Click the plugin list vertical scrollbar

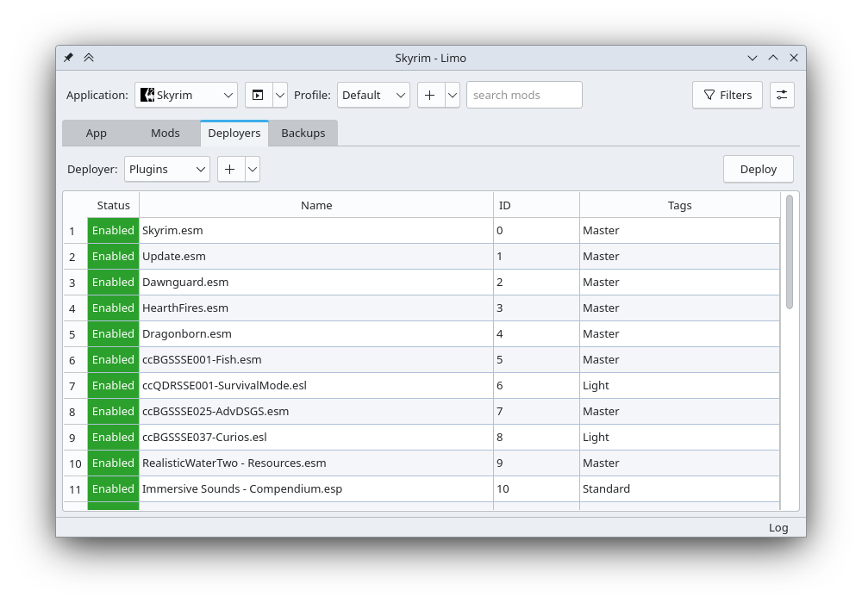coord(790,252)
